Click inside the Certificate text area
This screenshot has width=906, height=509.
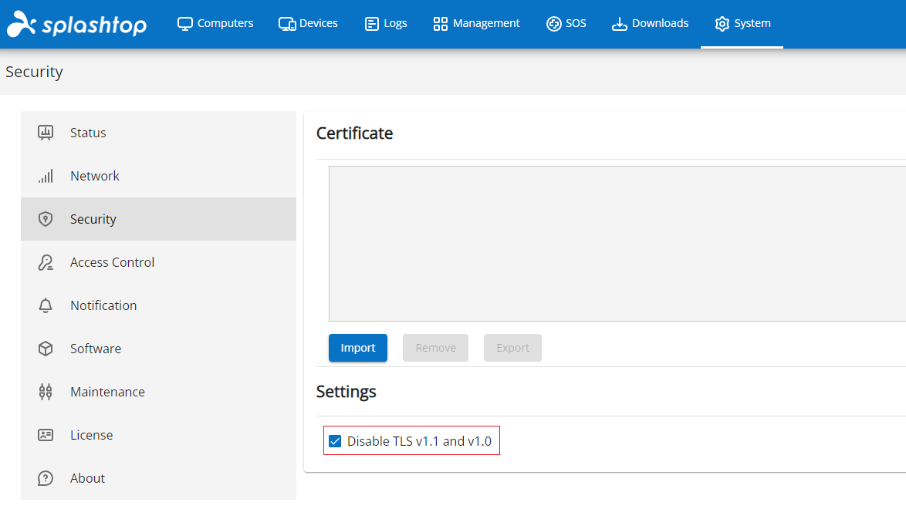tap(617, 244)
